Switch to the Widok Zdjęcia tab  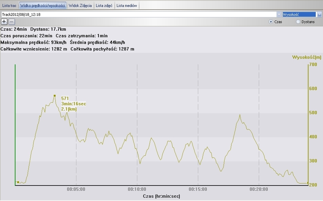point(80,6)
